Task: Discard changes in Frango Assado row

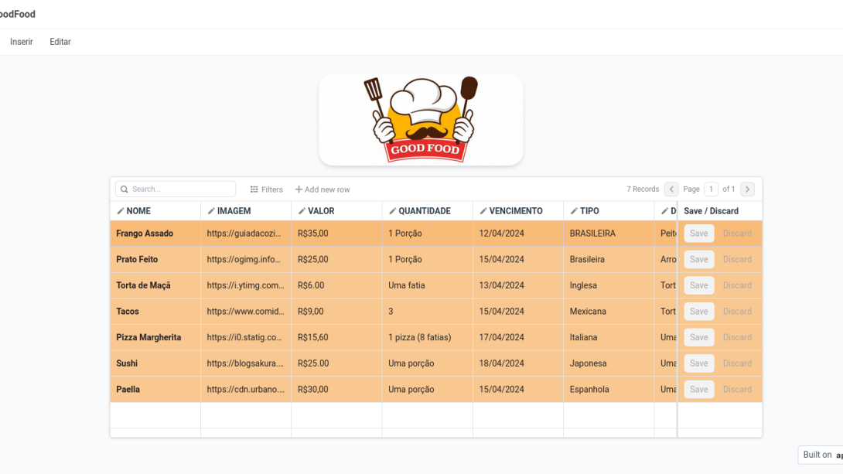Action: pyautogui.click(x=737, y=234)
